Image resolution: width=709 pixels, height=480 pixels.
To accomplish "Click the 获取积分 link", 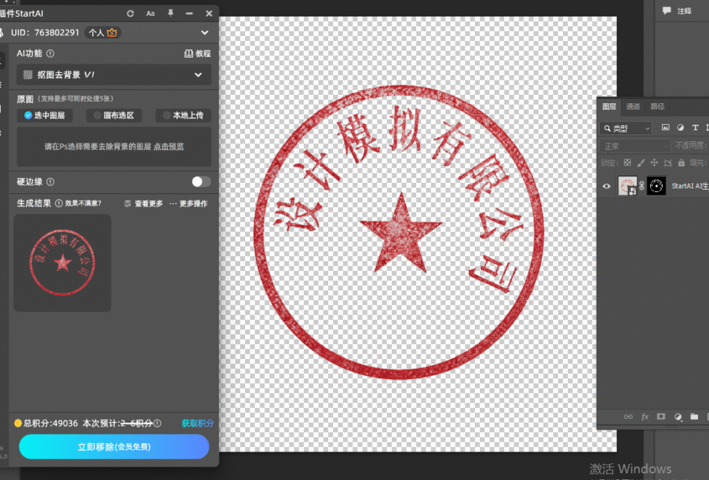I will (197, 423).
